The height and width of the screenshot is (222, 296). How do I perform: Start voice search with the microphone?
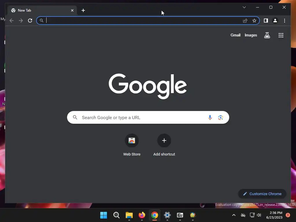coord(210,117)
